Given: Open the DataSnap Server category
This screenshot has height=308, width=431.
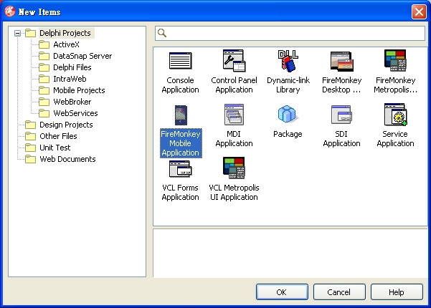Looking at the screenshot, I should coord(82,56).
